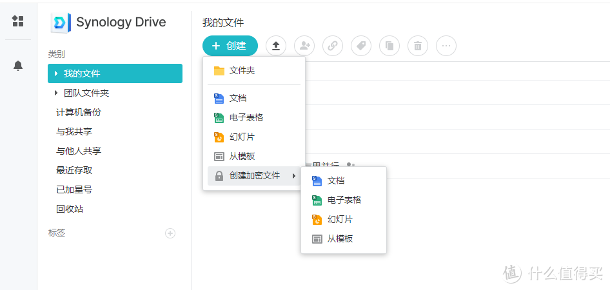Open the app grid launcher icon
Viewport: 610px width, 290px height.
pos(18,21)
